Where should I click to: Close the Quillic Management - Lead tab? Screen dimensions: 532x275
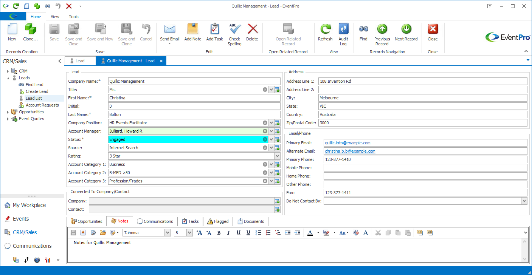(x=161, y=61)
